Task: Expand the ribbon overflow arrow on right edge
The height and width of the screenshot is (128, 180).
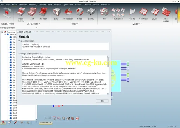Action: pos(179,15)
